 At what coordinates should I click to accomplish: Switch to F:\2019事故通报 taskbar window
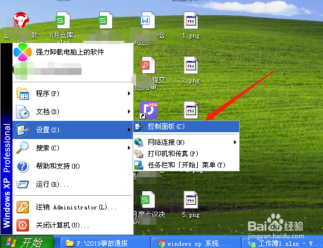(x=105, y=243)
